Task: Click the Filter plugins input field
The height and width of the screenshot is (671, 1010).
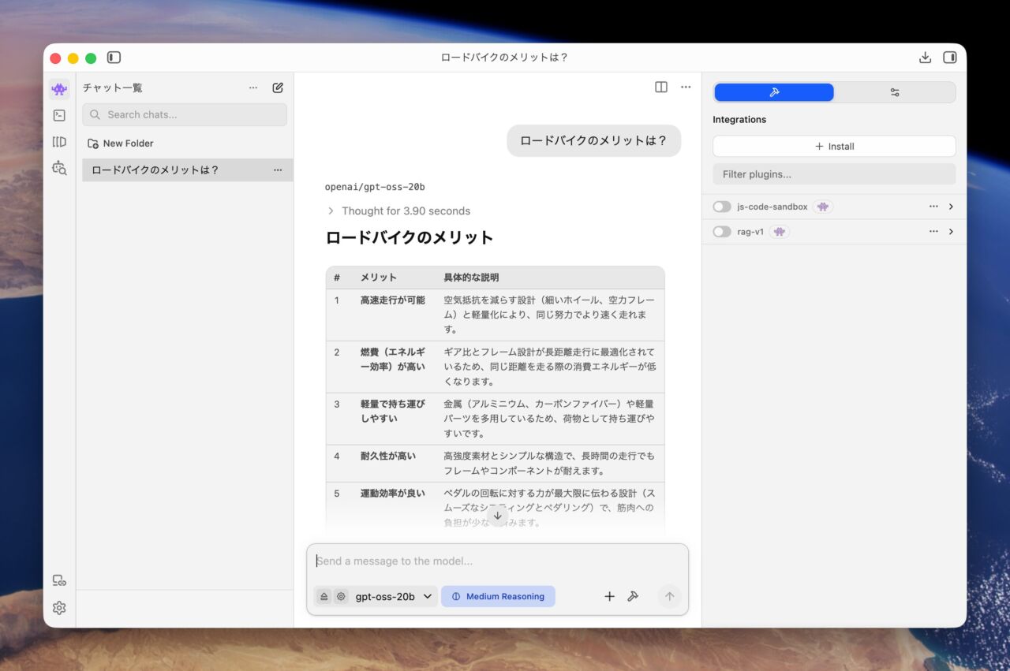Action: [x=834, y=174]
